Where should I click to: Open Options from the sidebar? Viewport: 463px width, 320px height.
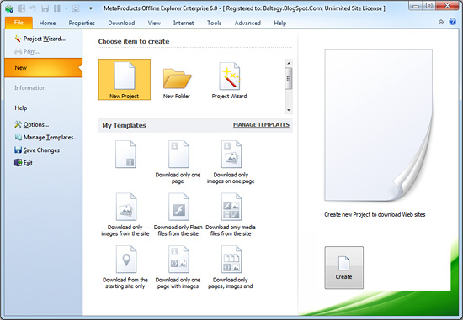(x=32, y=124)
